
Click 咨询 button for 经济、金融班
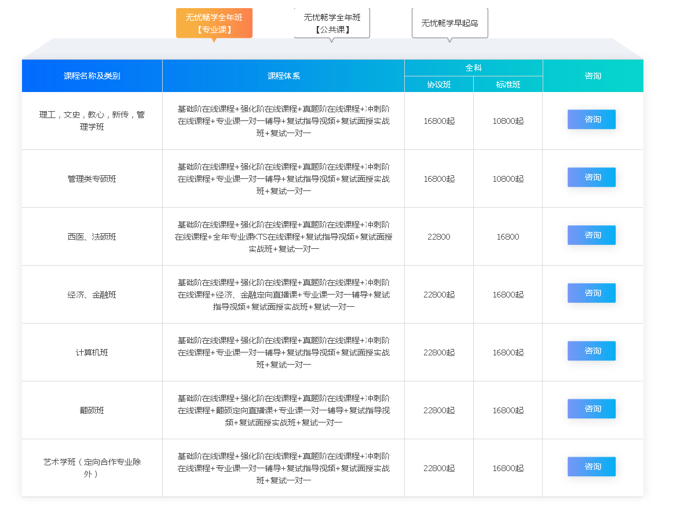click(x=591, y=293)
